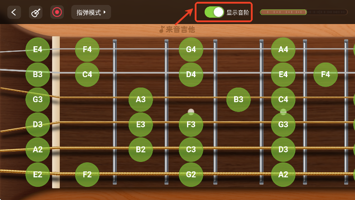Go back with the left arrow button
The image size is (355, 200).
(14, 12)
